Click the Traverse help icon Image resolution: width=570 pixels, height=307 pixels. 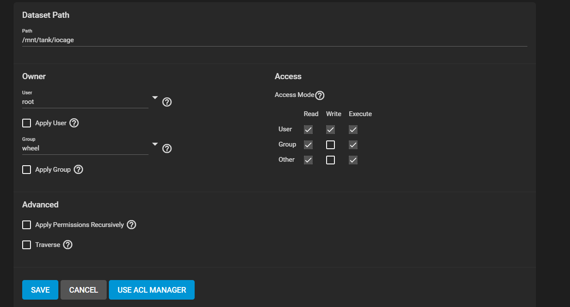point(67,245)
